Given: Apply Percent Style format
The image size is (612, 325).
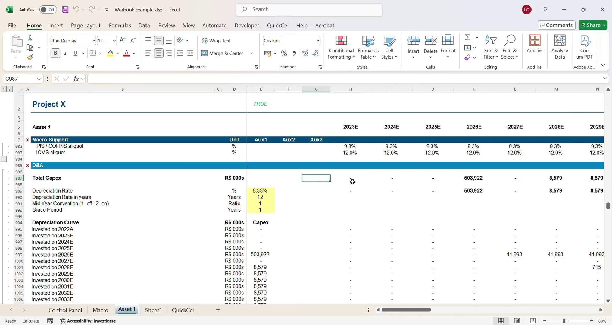Looking at the screenshot, I should 283,54.
